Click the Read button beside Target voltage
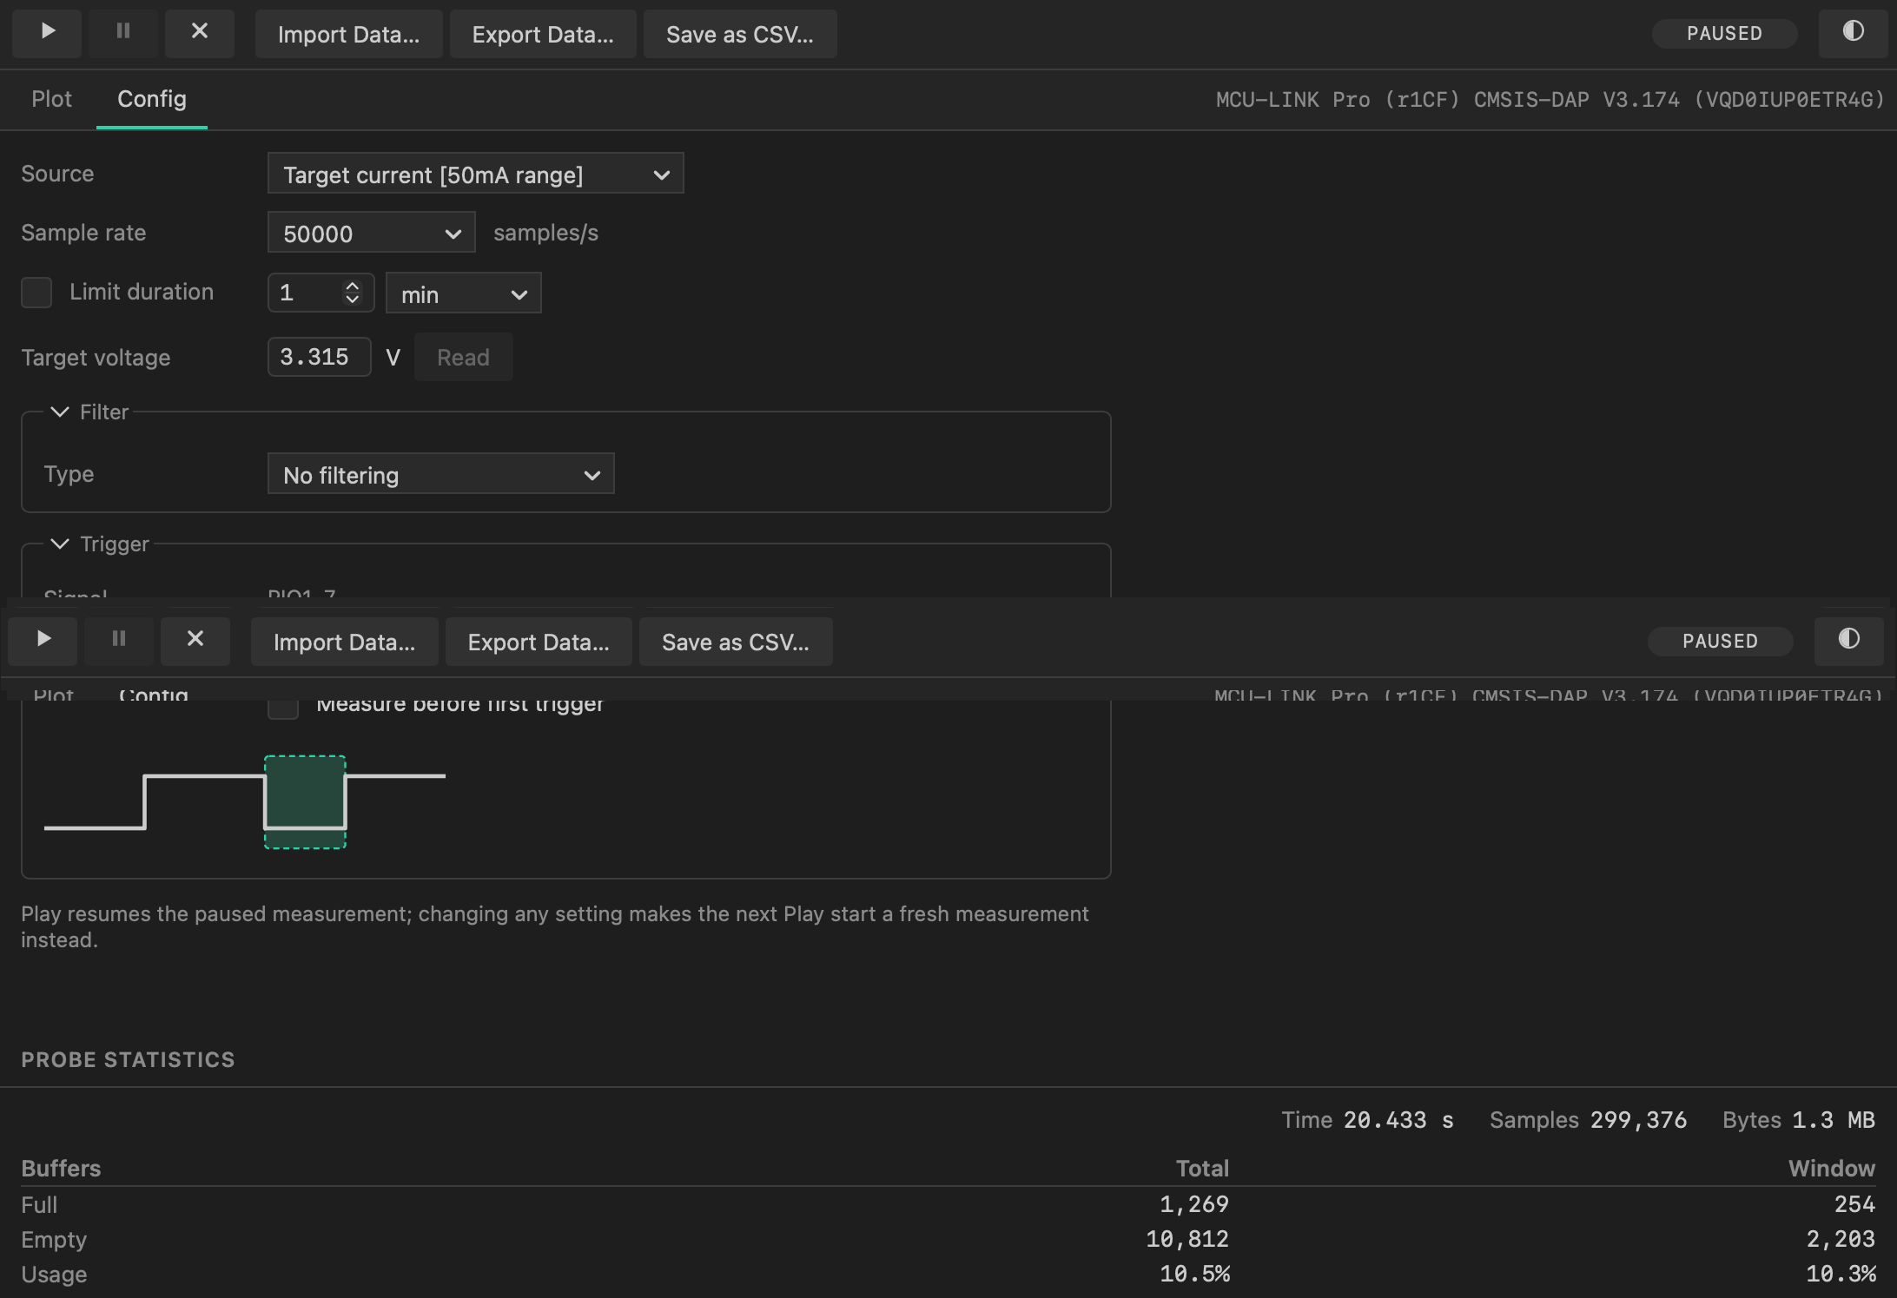The height and width of the screenshot is (1298, 1897). click(x=463, y=357)
